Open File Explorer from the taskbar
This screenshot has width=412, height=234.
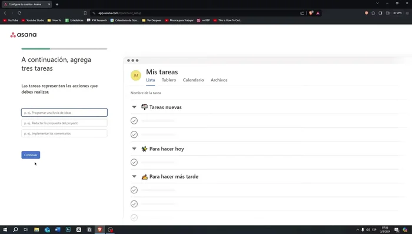coord(36,229)
